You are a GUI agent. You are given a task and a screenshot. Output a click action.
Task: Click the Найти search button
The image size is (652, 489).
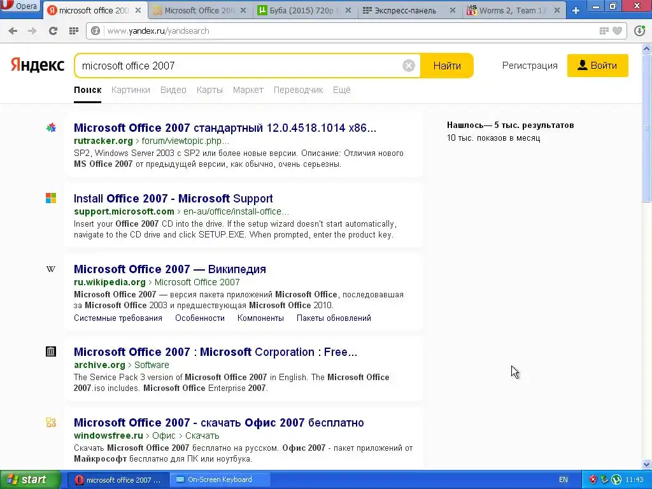tap(446, 66)
